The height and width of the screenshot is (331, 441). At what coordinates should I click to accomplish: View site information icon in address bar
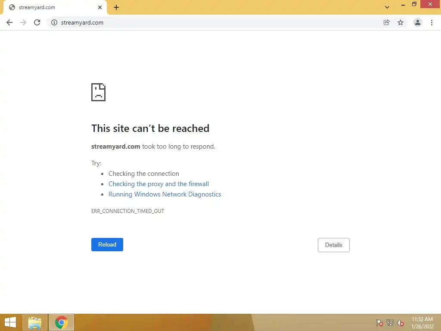pyautogui.click(x=54, y=22)
